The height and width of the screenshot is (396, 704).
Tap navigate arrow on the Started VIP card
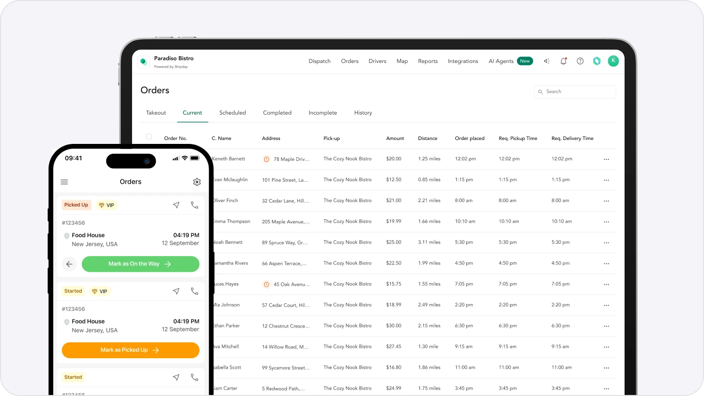[x=176, y=291]
